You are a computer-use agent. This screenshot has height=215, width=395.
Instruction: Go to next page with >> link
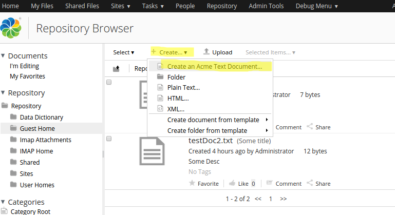point(284,199)
